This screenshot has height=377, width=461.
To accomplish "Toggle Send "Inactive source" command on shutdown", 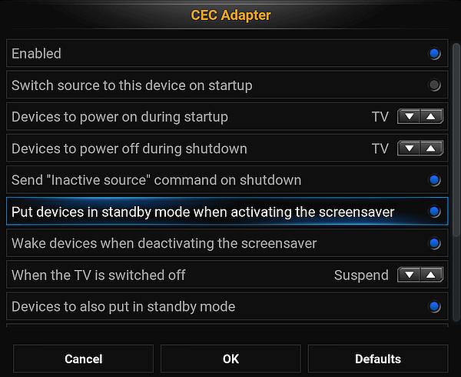I will pyautogui.click(x=435, y=180).
